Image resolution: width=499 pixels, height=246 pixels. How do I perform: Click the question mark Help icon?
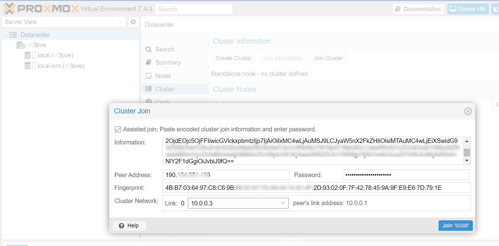pos(121,226)
